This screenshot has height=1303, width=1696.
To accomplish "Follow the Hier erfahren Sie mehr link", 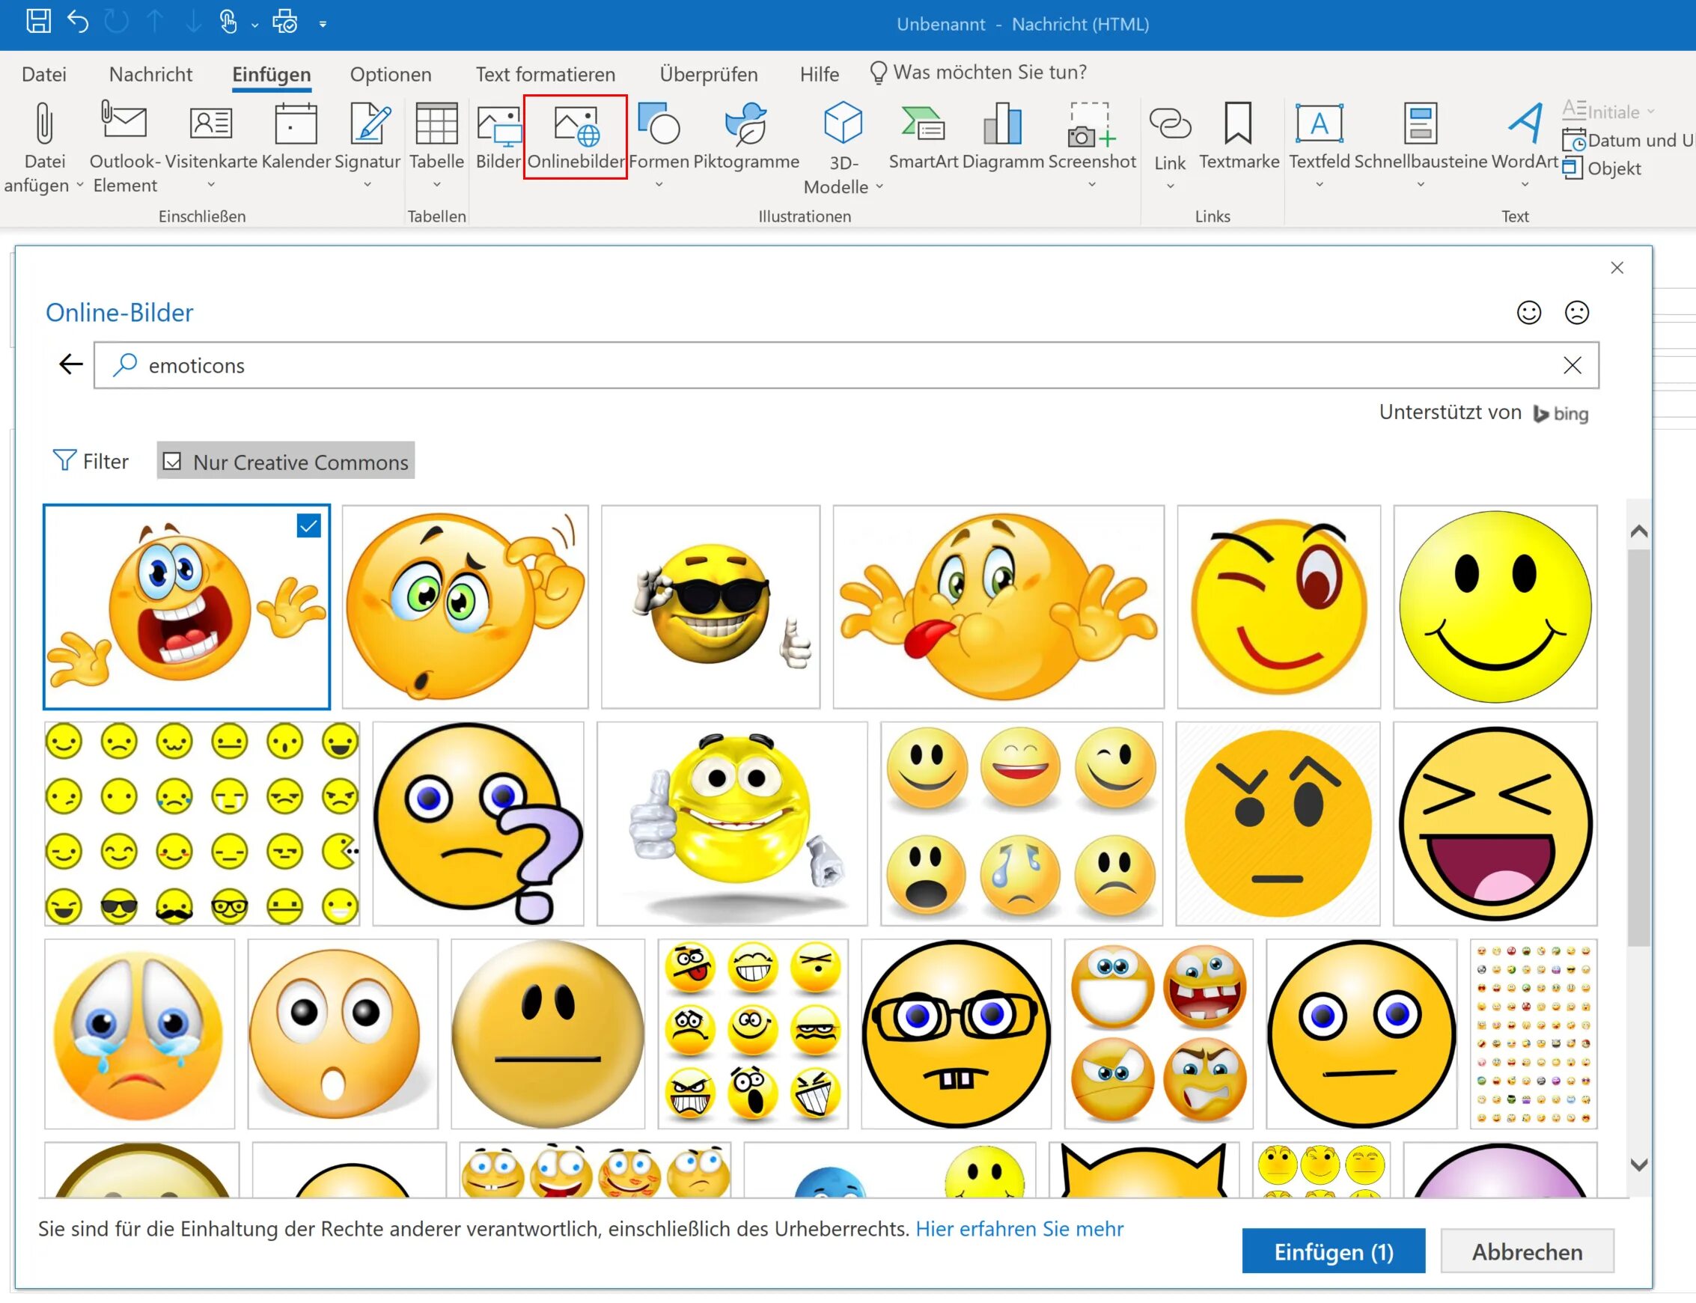I will pos(1019,1229).
